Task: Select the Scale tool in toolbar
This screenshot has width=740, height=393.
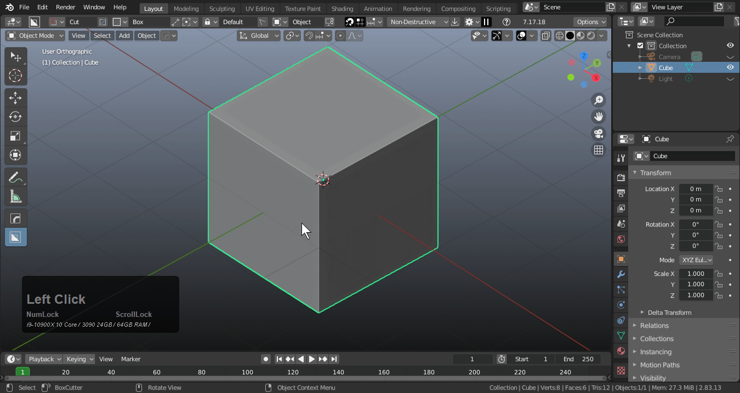Action: 15,136
